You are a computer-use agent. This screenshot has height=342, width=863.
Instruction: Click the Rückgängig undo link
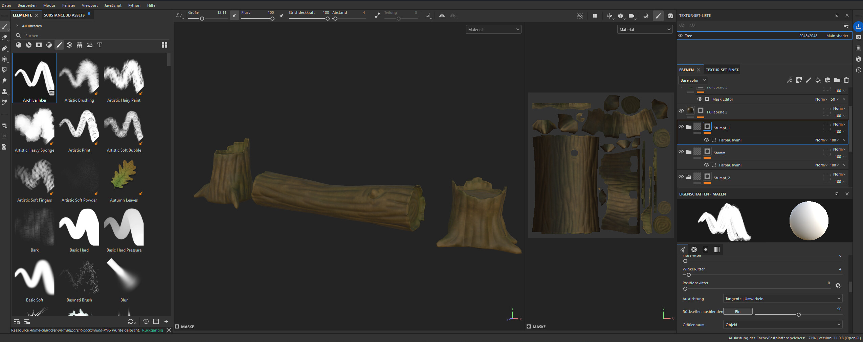[x=152, y=330]
